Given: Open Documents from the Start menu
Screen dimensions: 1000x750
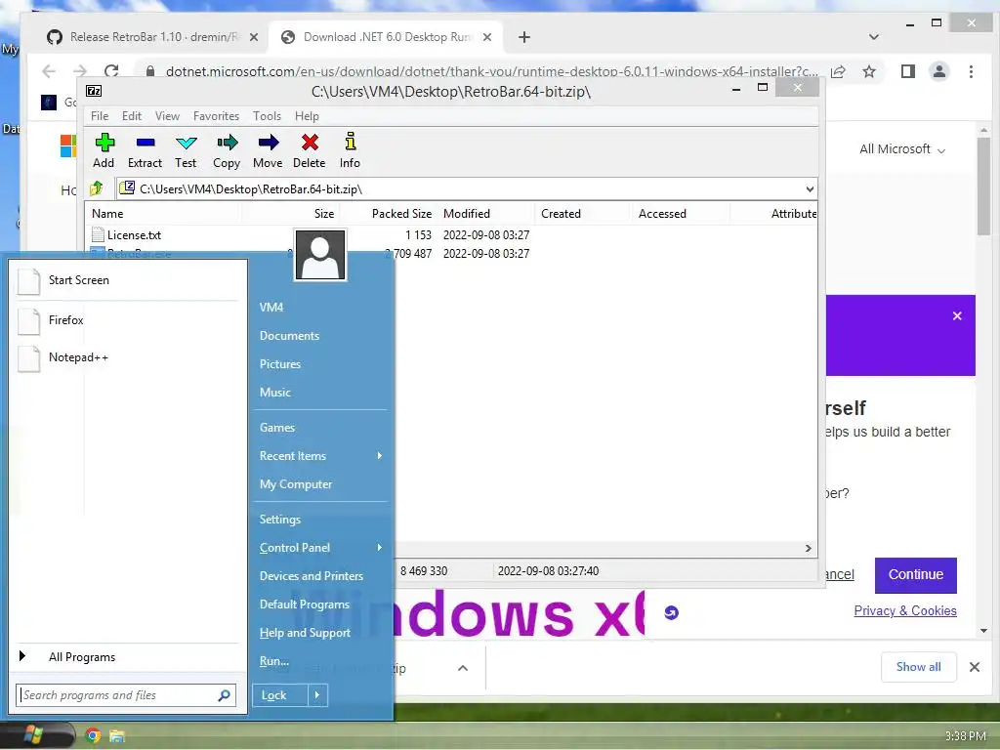Looking at the screenshot, I should 289,336.
